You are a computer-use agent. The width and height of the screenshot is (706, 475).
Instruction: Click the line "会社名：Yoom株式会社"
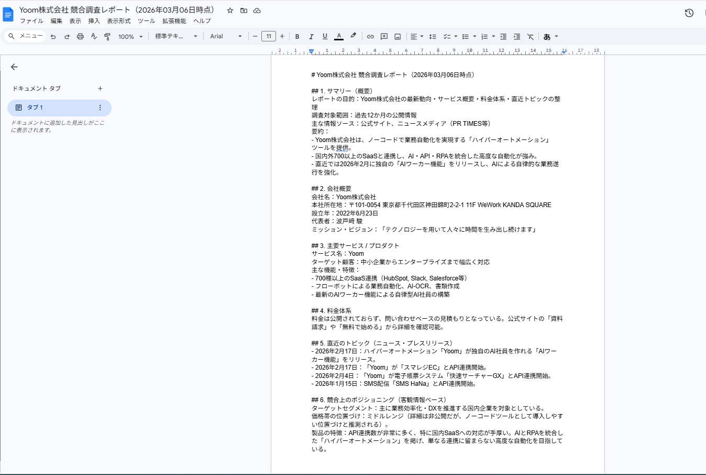344,197
